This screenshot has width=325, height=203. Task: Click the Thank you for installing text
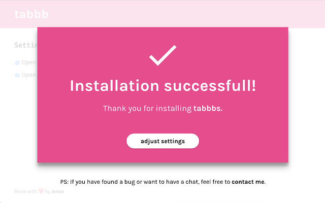[147, 109]
